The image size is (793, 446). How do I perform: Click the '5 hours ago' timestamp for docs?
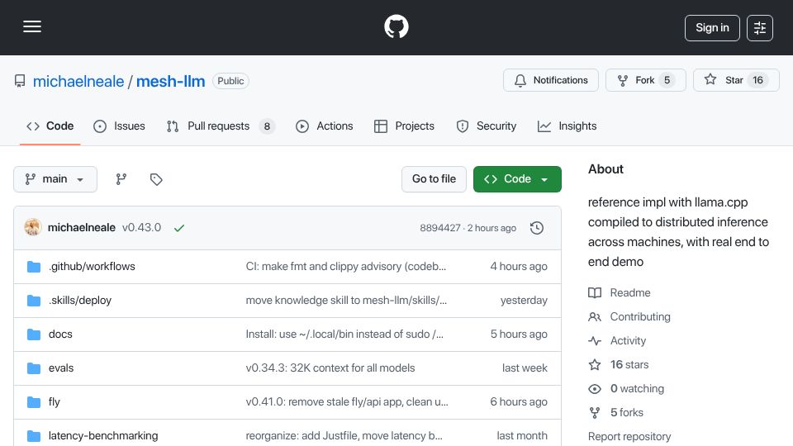519,334
